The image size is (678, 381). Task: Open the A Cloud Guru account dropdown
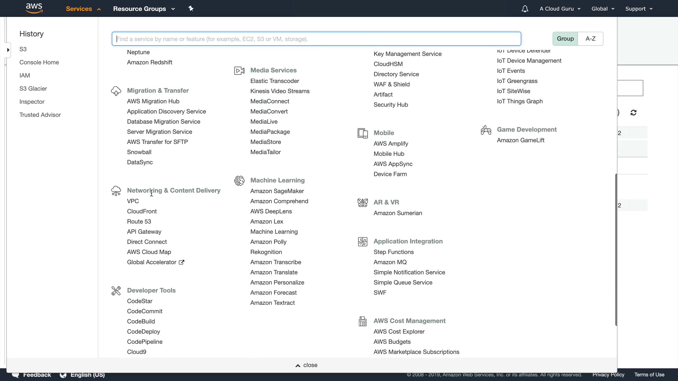click(560, 9)
